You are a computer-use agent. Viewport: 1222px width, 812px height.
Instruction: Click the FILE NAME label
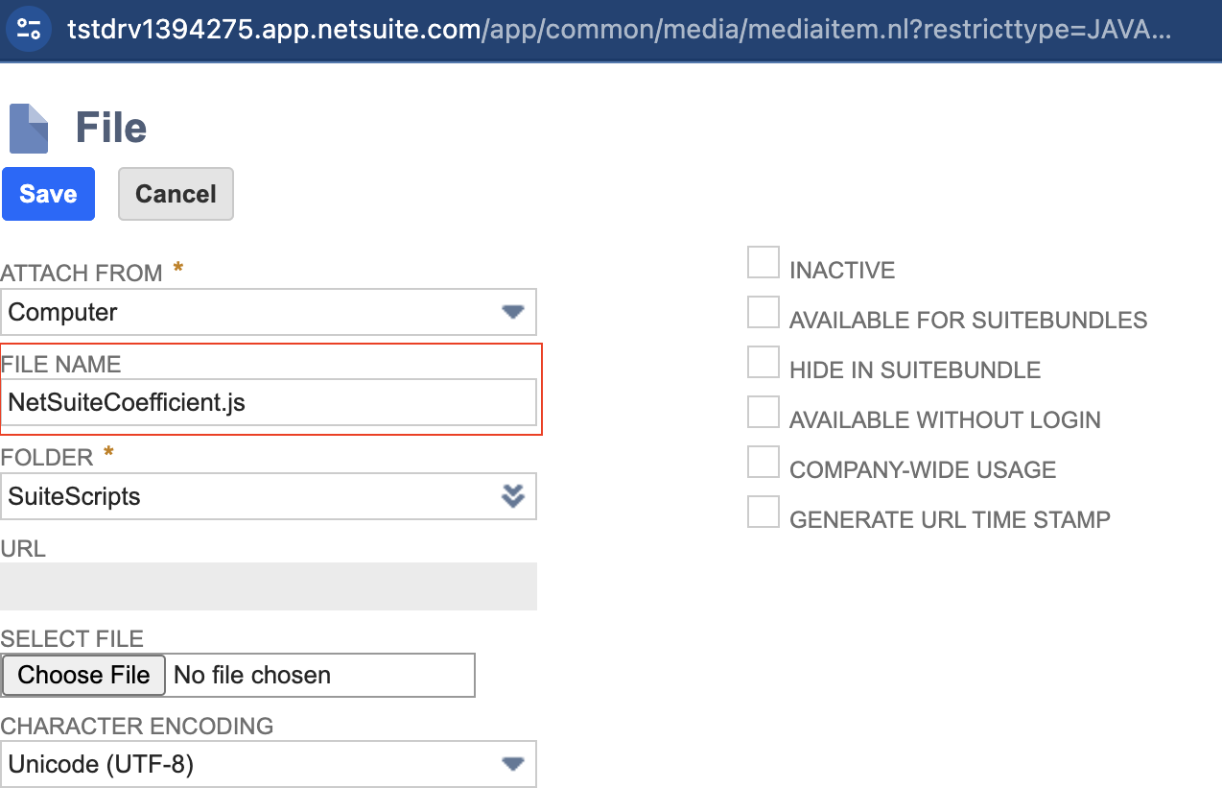pos(61,365)
